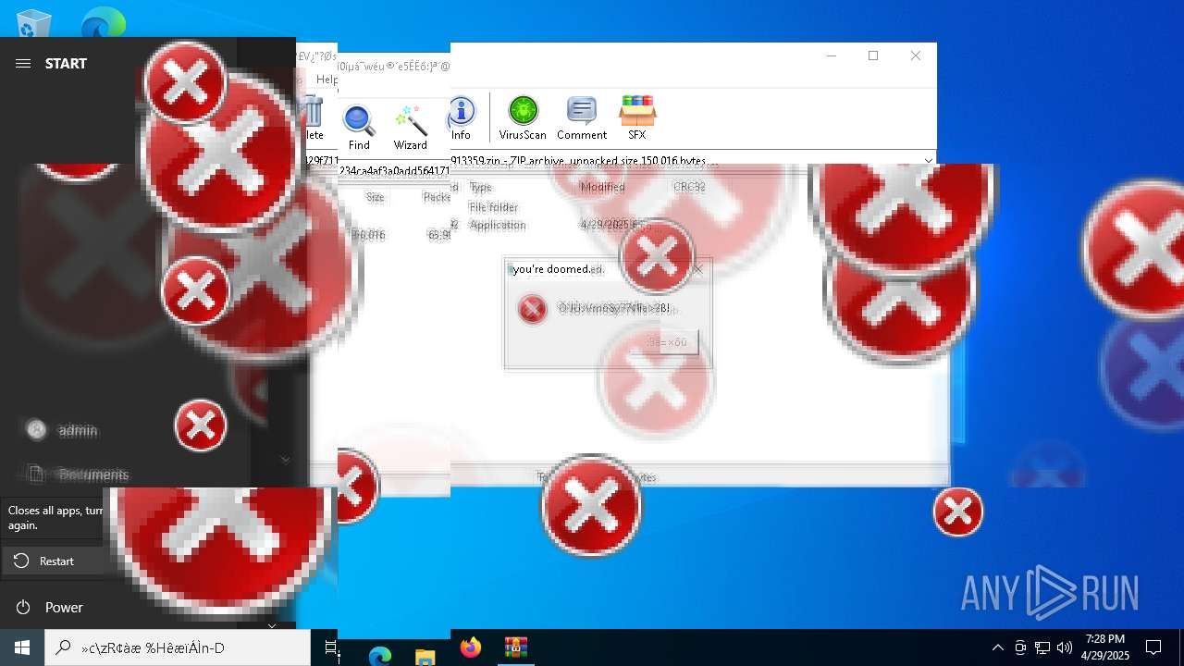Open the Find tool in WinRAR
The image size is (1184, 666).
(359, 128)
